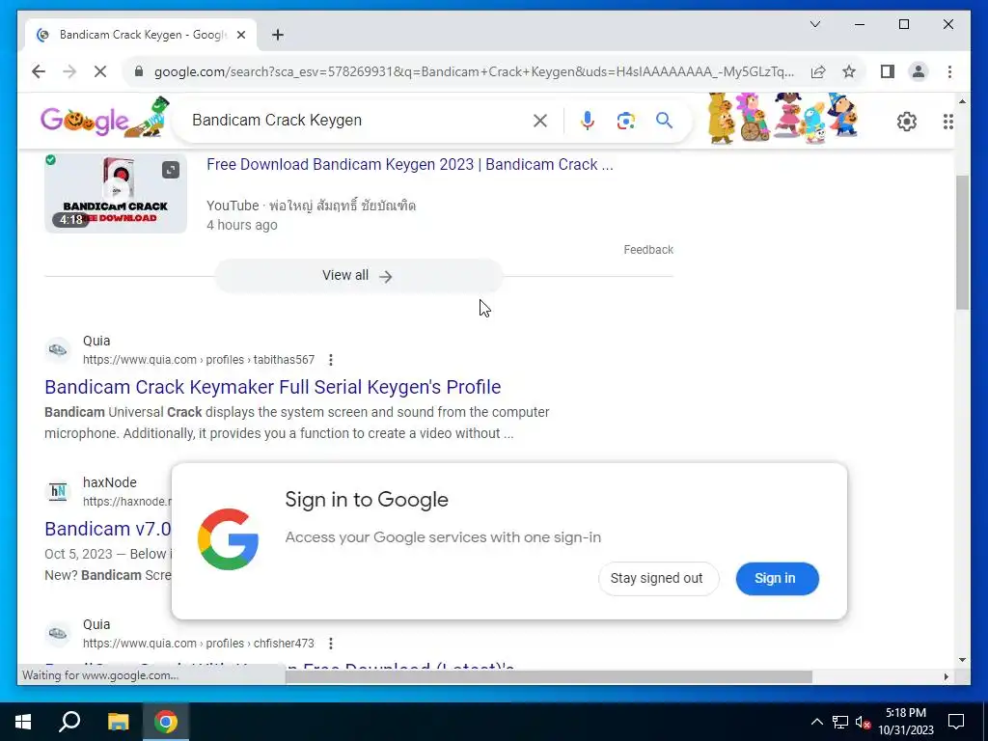The height and width of the screenshot is (741, 988).
Task: Open the Chrome side panel
Action: click(888, 71)
